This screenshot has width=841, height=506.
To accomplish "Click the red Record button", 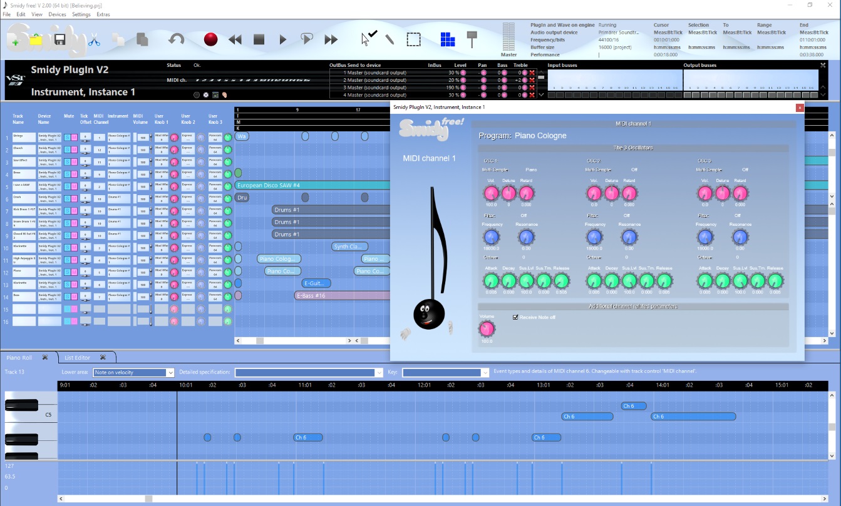I will (210, 39).
